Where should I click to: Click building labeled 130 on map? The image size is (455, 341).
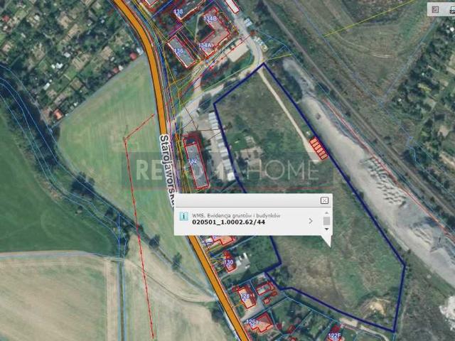[x=228, y=262]
